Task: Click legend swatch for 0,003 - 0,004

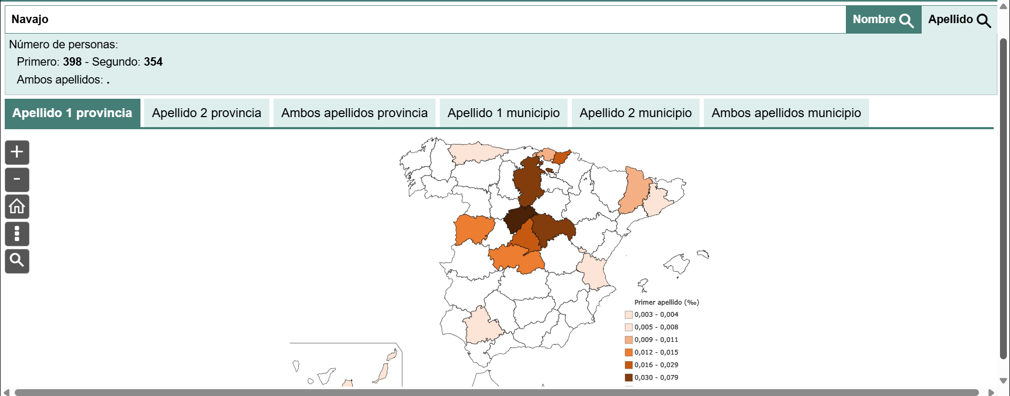Action: click(x=629, y=315)
